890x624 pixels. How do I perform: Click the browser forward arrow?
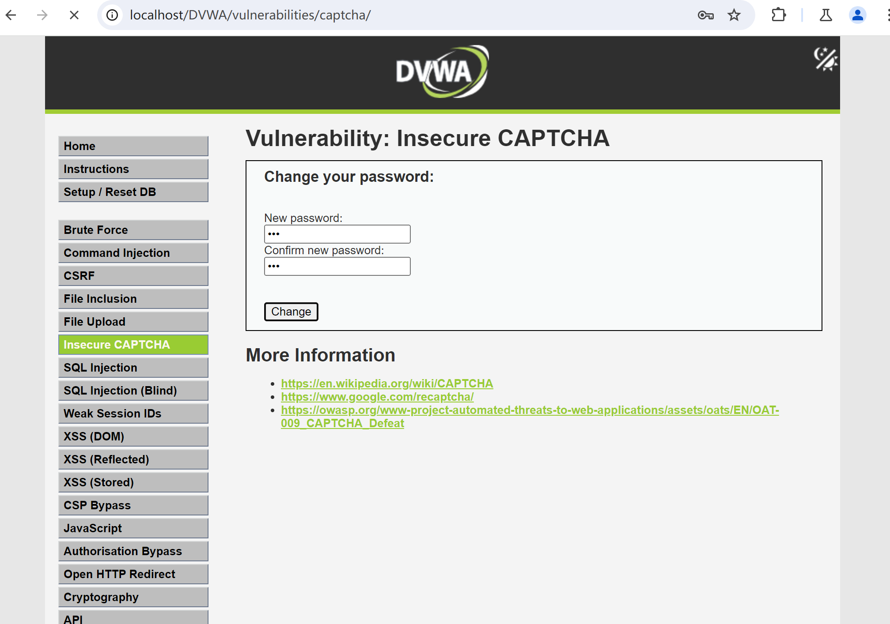tap(42, 15)
